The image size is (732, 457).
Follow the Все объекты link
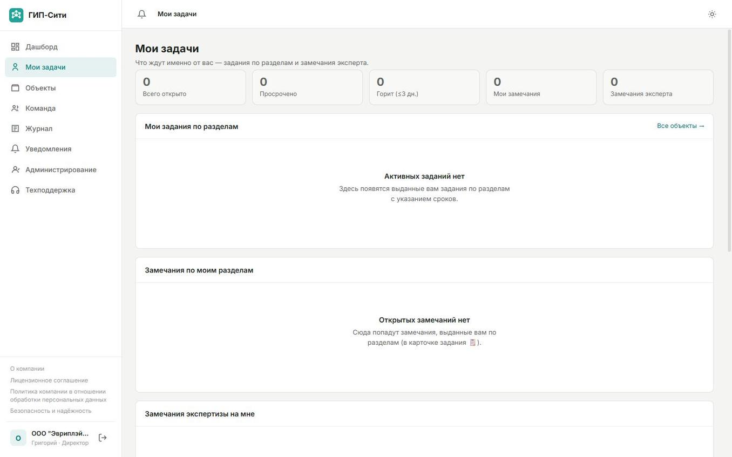[x=680, y=126]
